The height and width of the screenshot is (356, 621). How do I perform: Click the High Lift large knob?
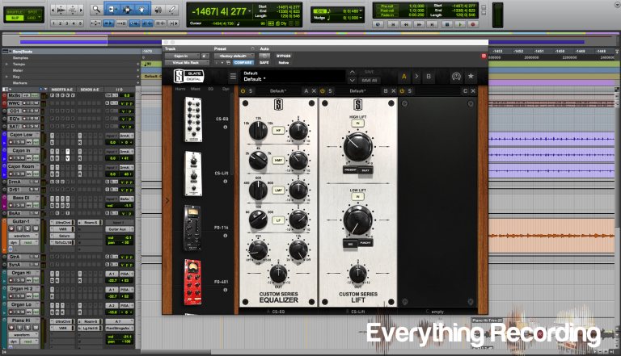click(x=357, y=147)
